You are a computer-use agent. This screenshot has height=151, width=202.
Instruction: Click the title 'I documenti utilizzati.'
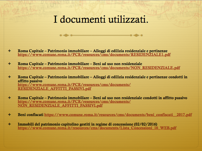tap(101, 19)
